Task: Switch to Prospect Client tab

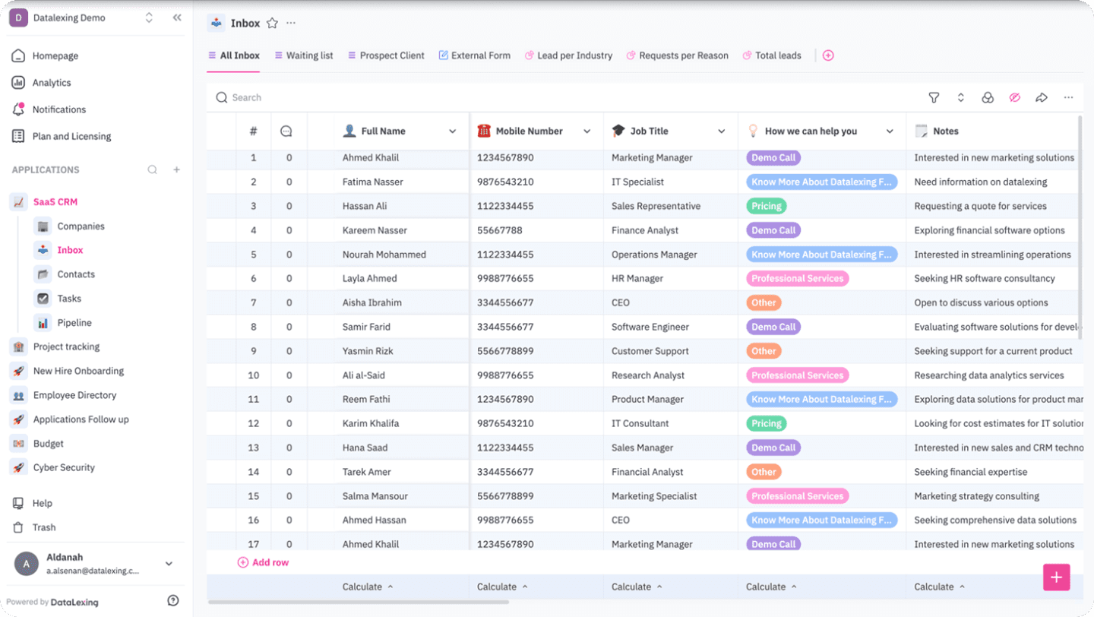Action: [386, 55]
